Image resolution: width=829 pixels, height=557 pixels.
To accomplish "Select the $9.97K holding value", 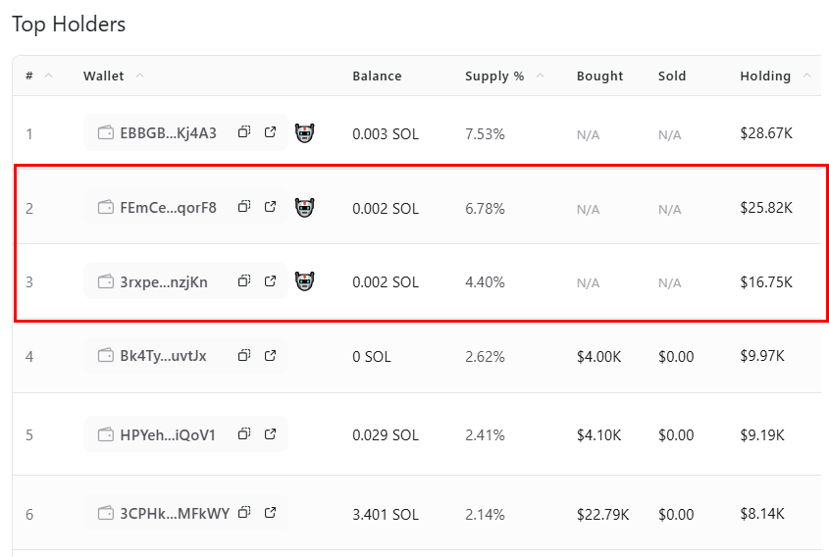I will pos(762,356).
